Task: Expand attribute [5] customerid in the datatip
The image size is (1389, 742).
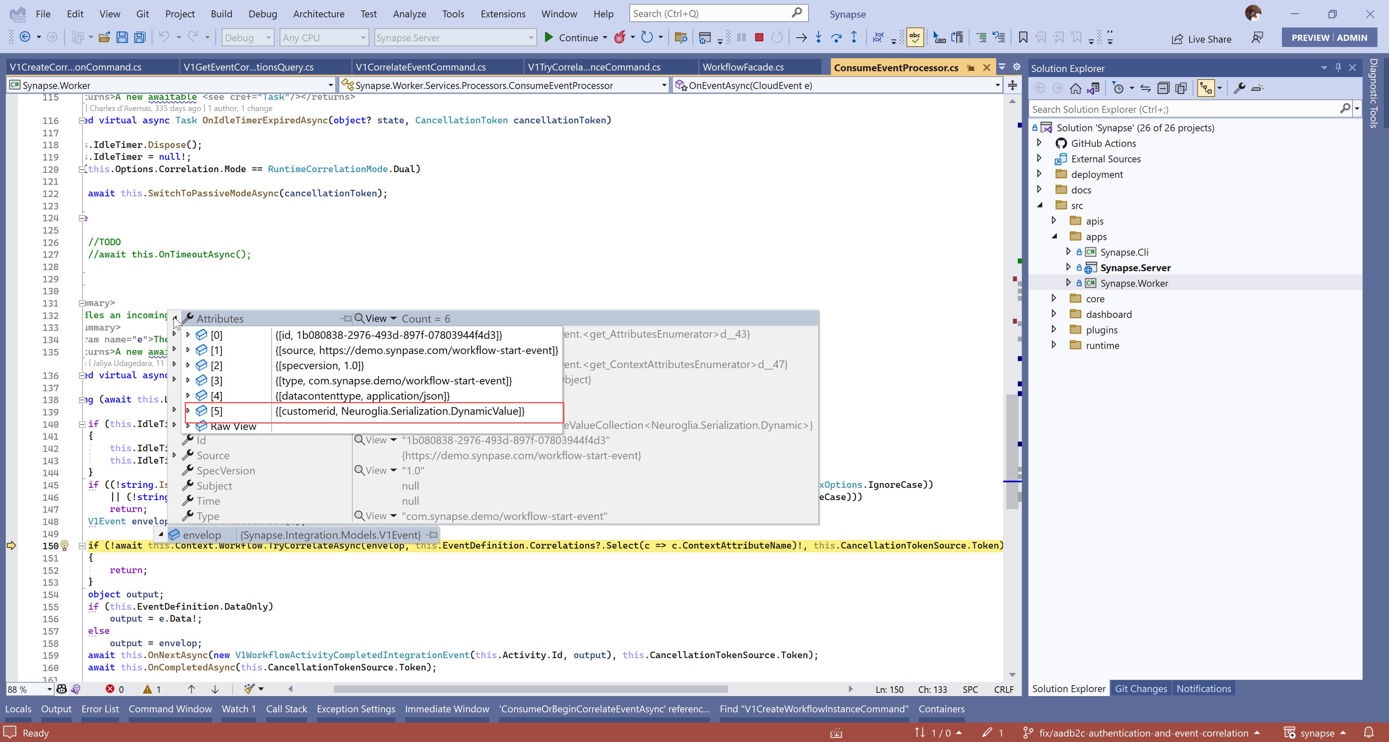Action: (188, 411)
